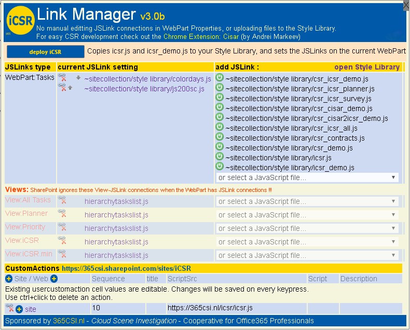Open iCSR view JavaScript file dropdown
The width and height of the screenshot is (410, 330).
click(307, 242)
